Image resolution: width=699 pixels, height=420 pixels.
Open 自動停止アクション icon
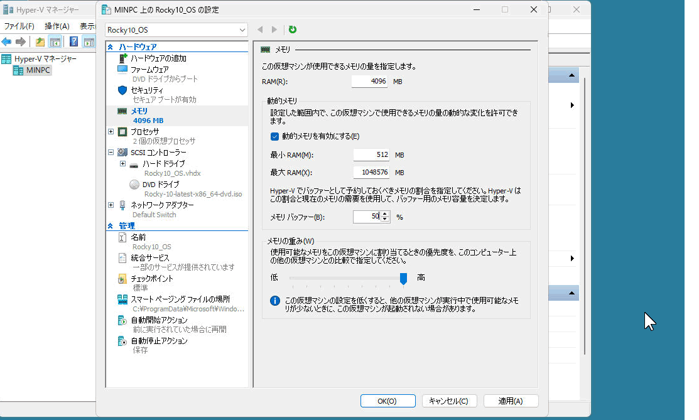coord(122,341)
